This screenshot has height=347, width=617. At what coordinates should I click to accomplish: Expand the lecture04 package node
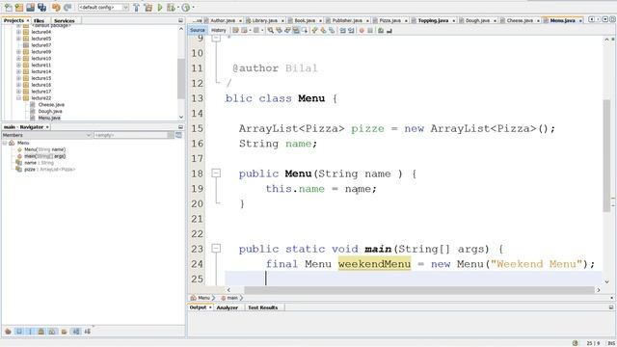coord(18,32)
